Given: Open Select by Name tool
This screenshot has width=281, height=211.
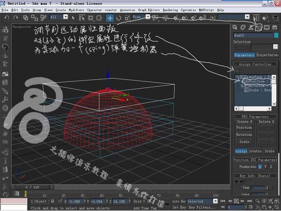Looking at the screenshot, I should coord(82,18).
